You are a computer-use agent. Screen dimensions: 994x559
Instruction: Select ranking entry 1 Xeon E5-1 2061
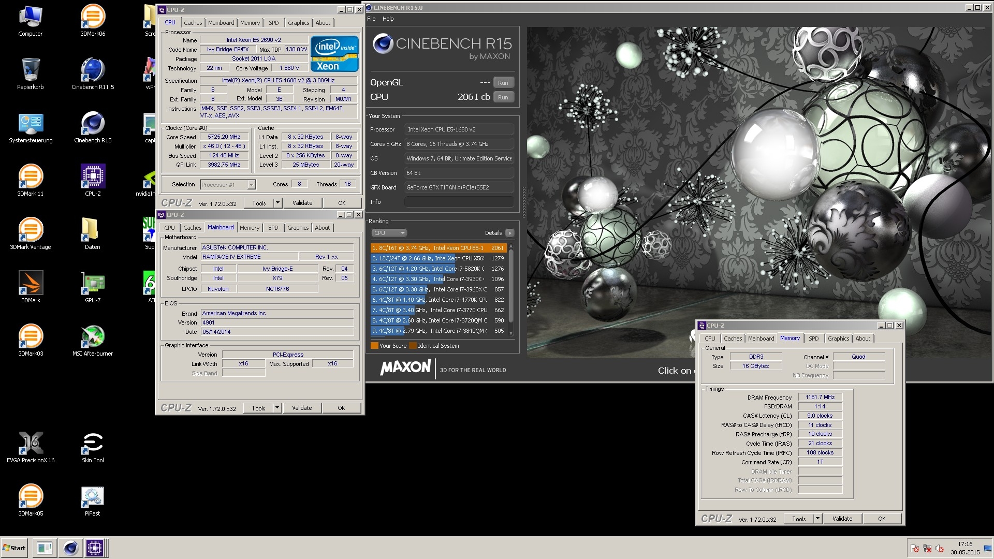[438, 248]
